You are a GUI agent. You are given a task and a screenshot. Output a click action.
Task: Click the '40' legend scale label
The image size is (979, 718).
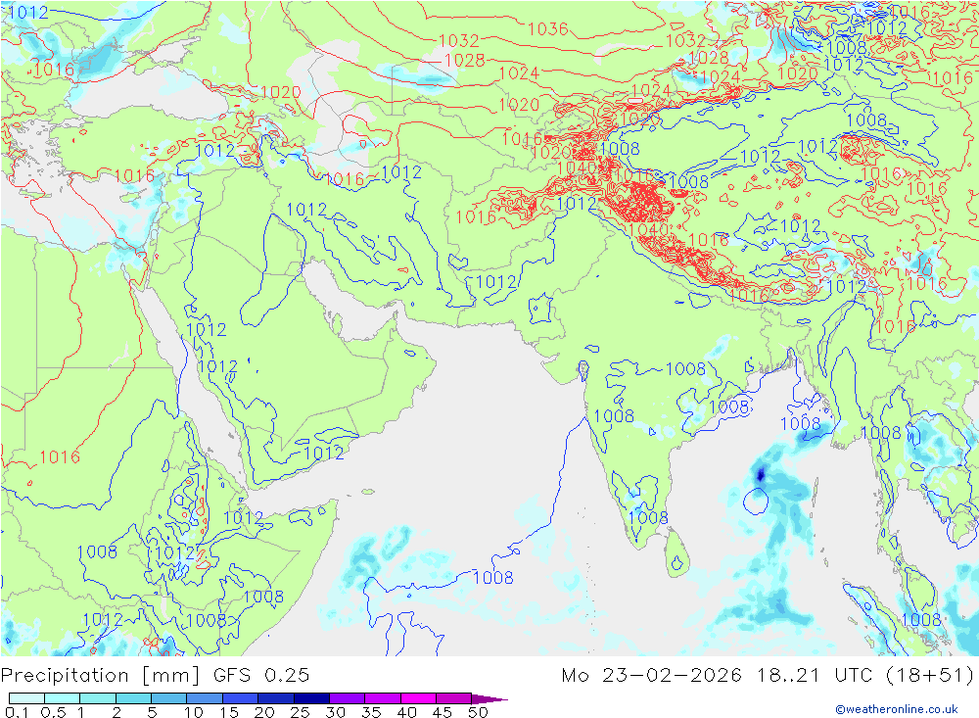tap(407, 712)
